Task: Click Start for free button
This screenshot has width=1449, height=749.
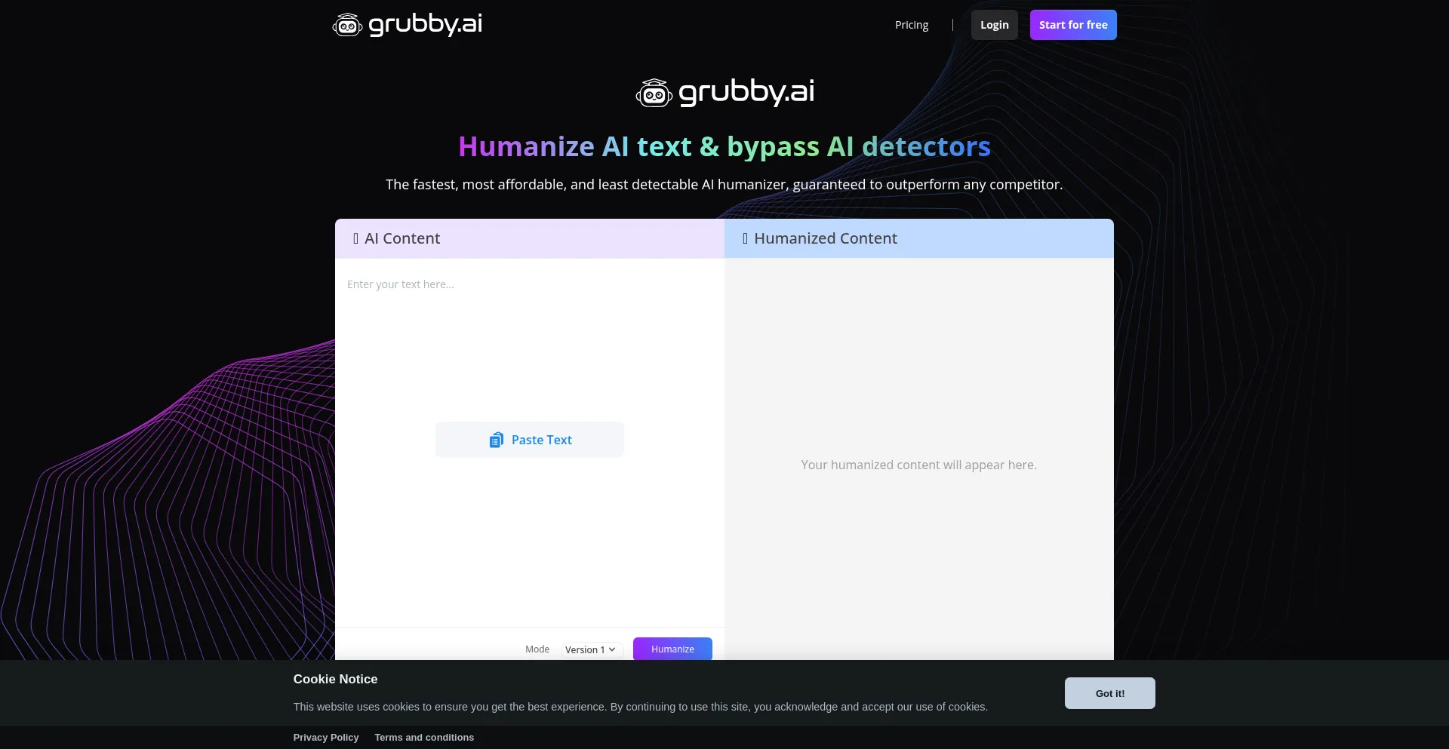Action: pyautogui.click(x=1073, y=25)
